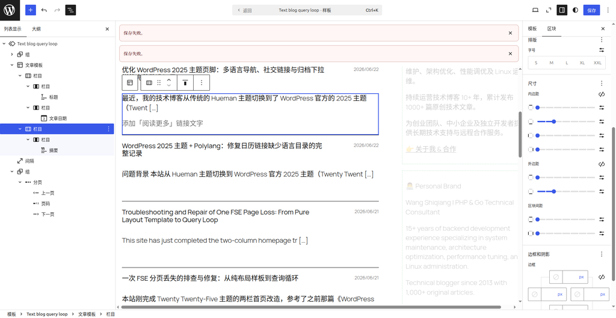
Task: Close the 列表显示 list view panel
Action: pyautogui.click(x=107, y=29)
